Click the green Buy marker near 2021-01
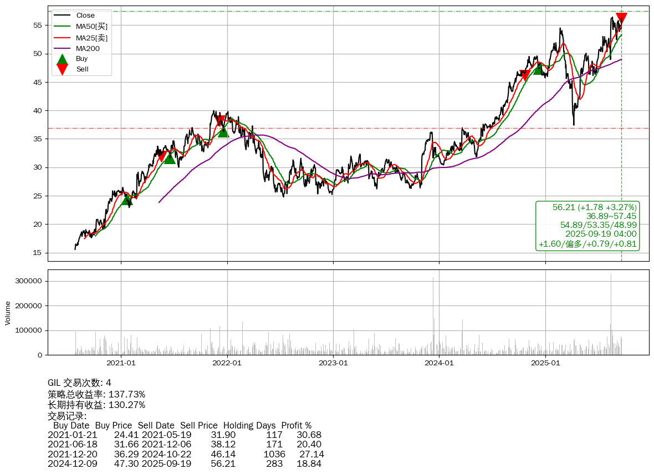The width and height of the screenshot is (654, 474). click(x=127, y=200)
